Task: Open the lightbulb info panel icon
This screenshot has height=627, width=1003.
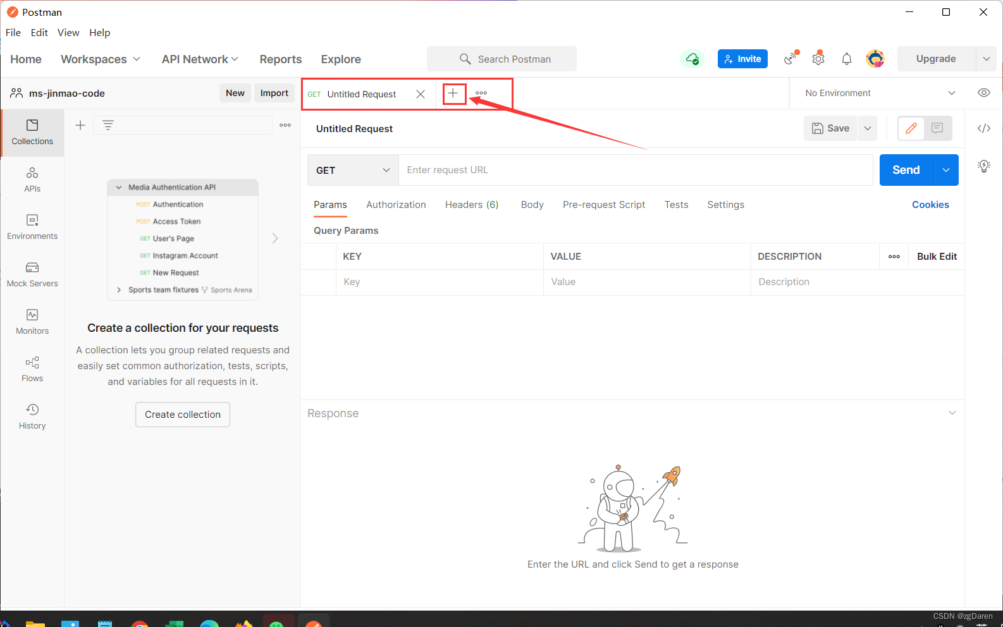Action: 983,166
